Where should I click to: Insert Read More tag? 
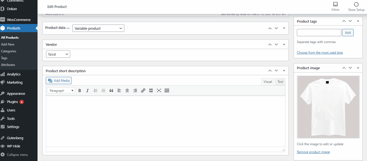pyautogui.click(x=151, y=90)
